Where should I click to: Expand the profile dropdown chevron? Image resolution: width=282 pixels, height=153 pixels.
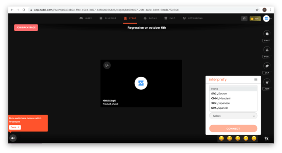[x=271, y=19]
